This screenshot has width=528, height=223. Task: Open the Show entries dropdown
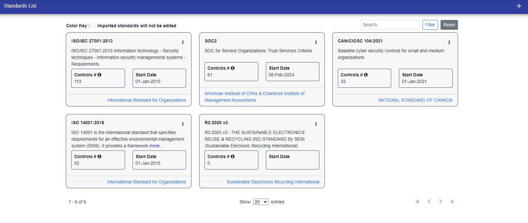point(261,202)
